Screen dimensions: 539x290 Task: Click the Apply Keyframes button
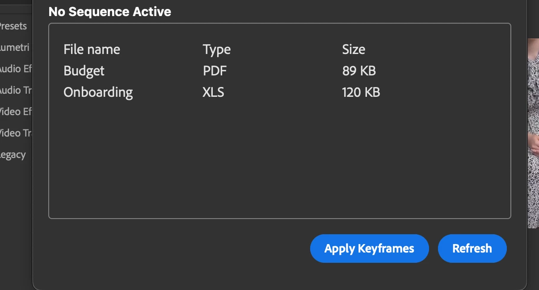(x=369, y=249)
